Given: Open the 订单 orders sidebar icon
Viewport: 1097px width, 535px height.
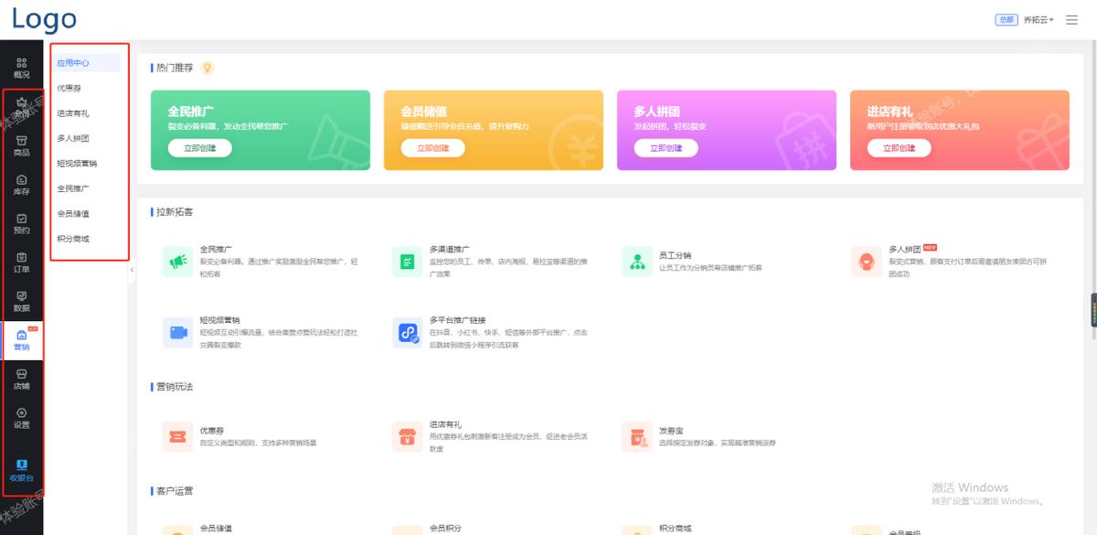Looking at the screenshot, I should tap(21, 262).
